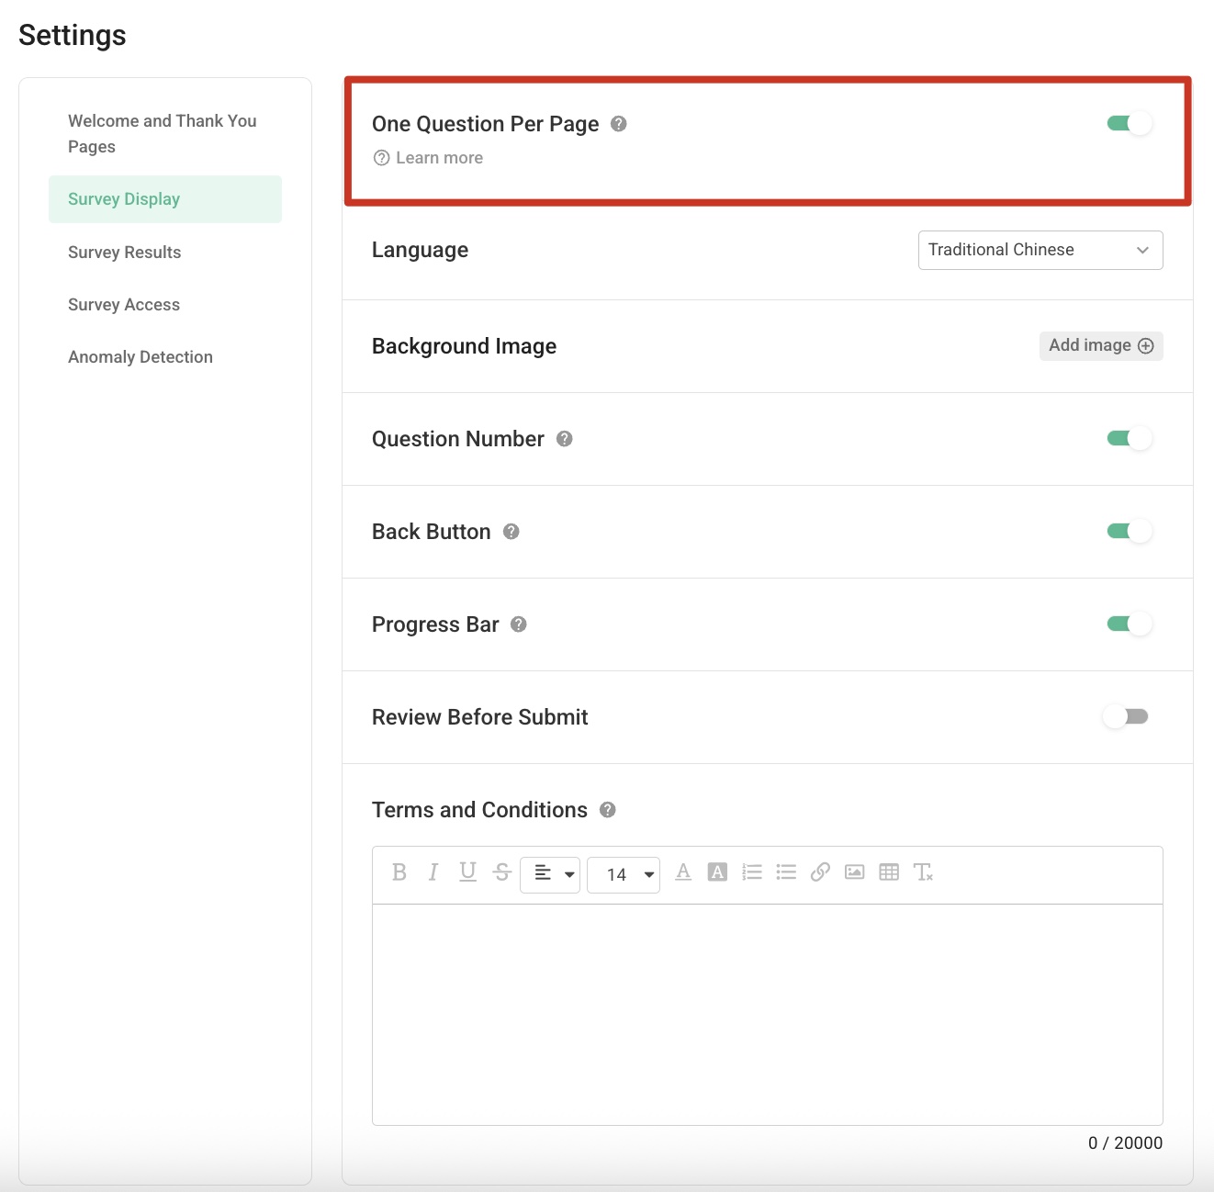The image size is (1214, 1192).
Task: Open the Anomaly Detection settings
Action: (140, 356)
